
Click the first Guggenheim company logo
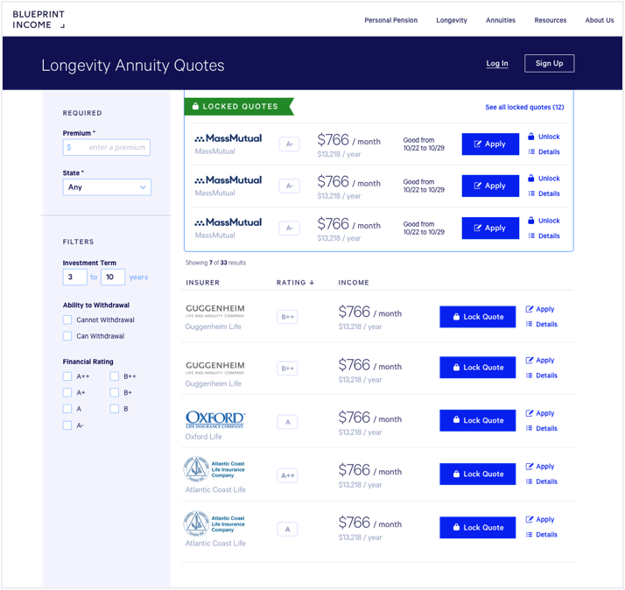pyautogui.click(x=215, y=311)
